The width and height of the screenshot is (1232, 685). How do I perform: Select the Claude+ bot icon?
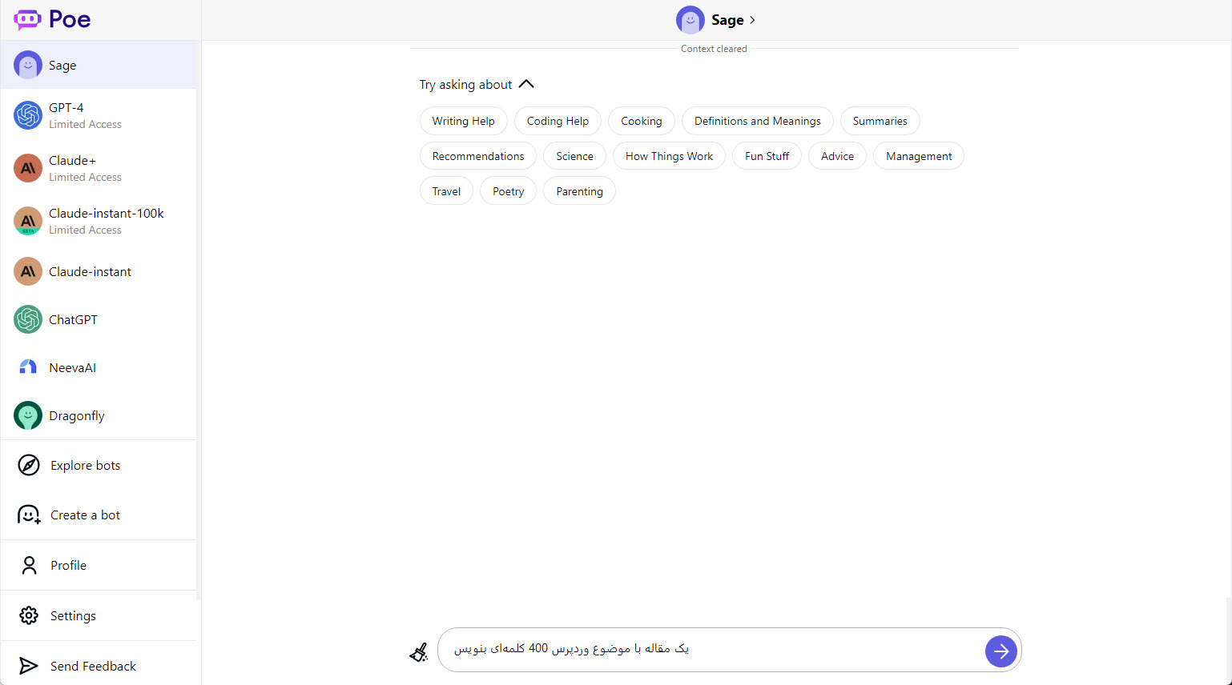pyautogui.click(x=28, y=168)
